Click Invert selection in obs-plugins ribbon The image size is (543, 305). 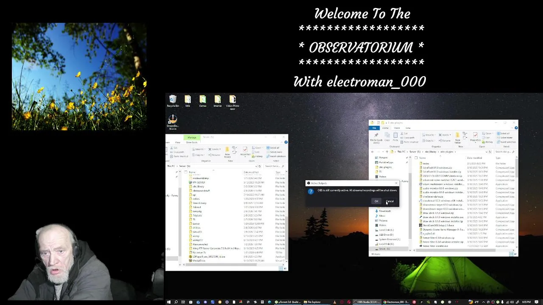point(506,142)
